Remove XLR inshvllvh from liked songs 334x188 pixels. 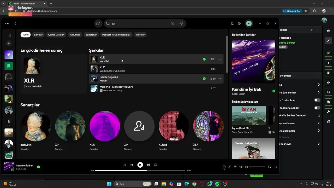[x=204, y=59]
